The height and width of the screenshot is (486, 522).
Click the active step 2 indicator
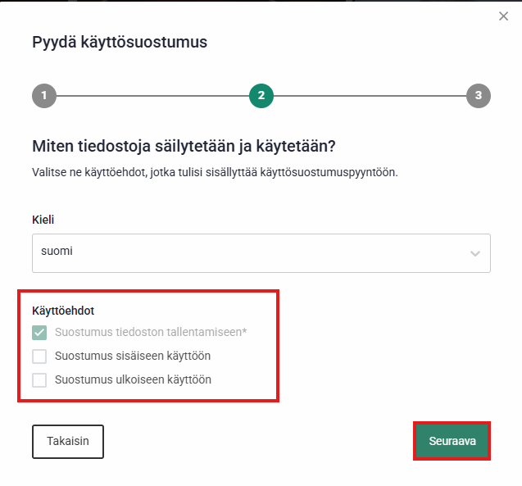tap(261, 96)
